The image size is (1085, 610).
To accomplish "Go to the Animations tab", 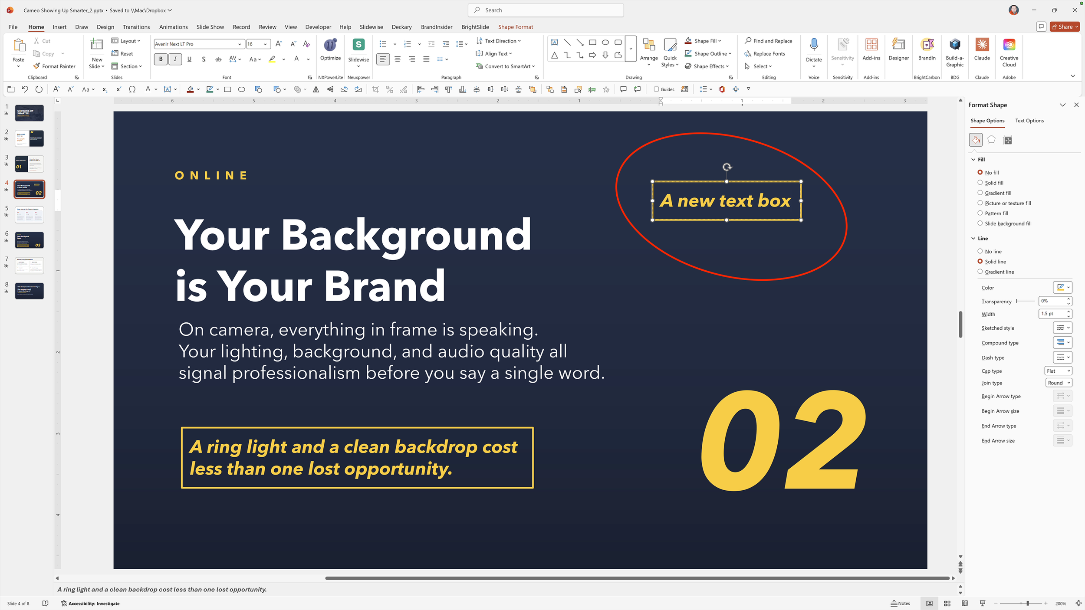I will [x=173, y=27].
